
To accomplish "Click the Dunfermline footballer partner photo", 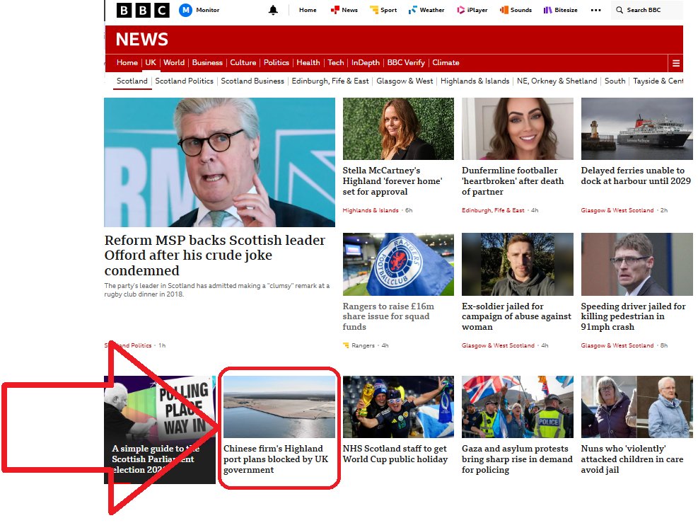I will click(517, 129).
